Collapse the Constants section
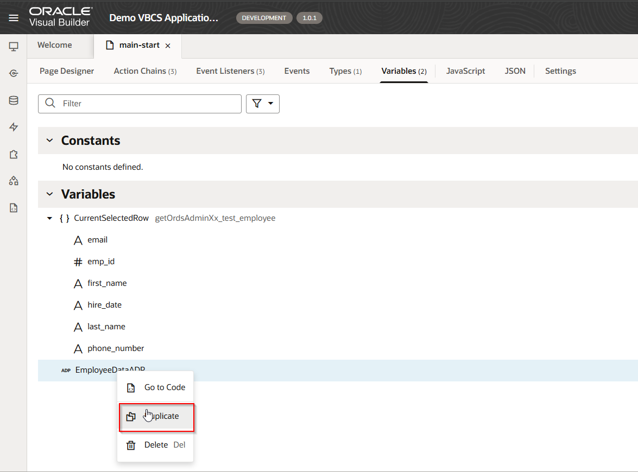 tap(50, 141)
